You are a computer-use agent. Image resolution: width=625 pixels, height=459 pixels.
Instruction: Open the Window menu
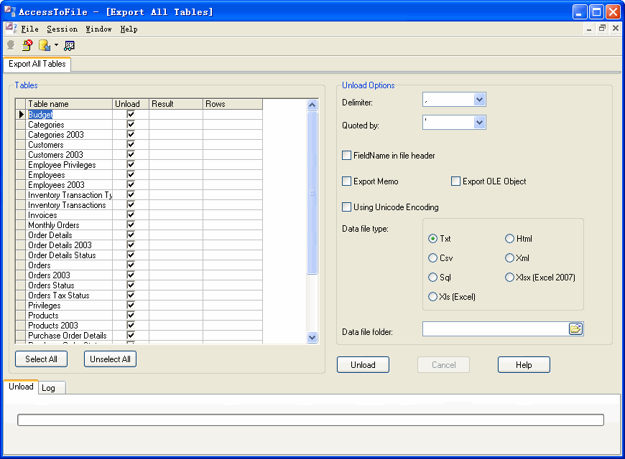tap(99, 29)
